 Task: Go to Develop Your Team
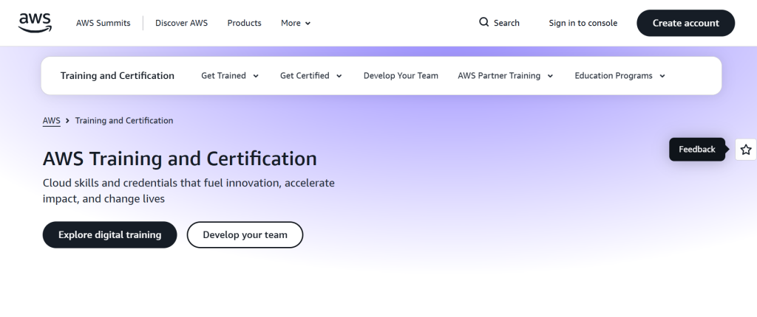[401, 76]
